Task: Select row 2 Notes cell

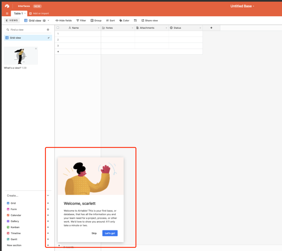Action: click(x=118, y=40)
